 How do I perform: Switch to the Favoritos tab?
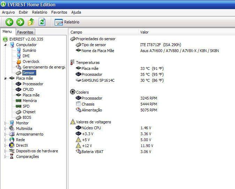(x=25, y=32)
